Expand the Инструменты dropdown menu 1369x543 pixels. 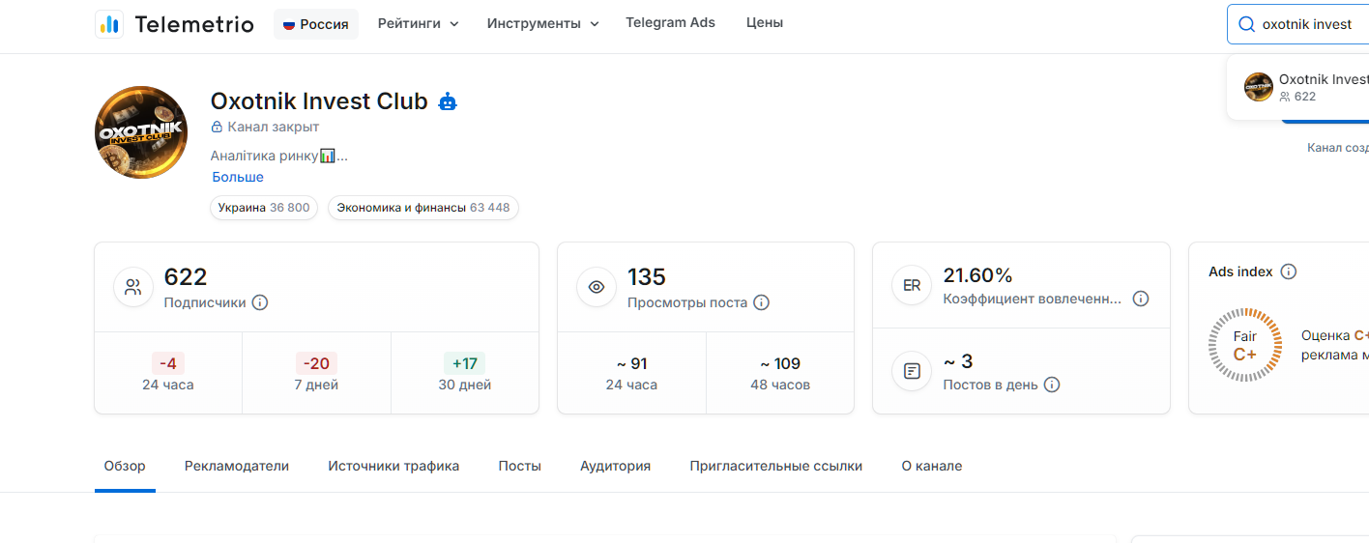tap(543, 23)
